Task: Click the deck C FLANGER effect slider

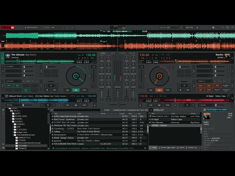Action: (29, 67)
